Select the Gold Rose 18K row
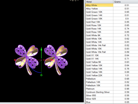The image size is (138, 104). pyautogui.click(x=112, y=32)
